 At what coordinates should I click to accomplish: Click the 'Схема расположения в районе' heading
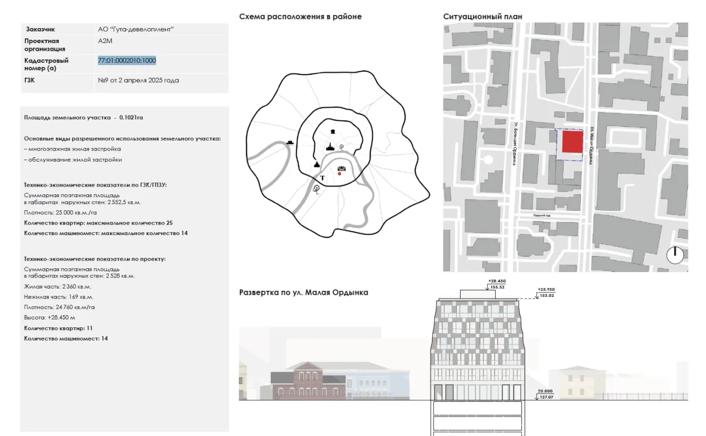300,17
